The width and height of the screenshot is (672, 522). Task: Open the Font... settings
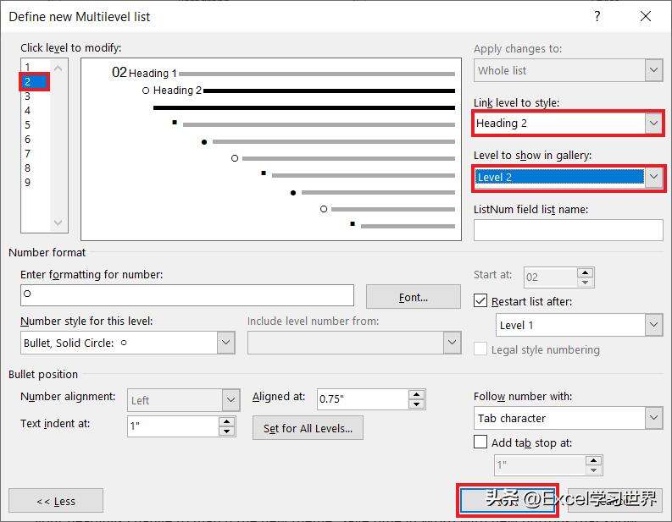tap(414, 297)
